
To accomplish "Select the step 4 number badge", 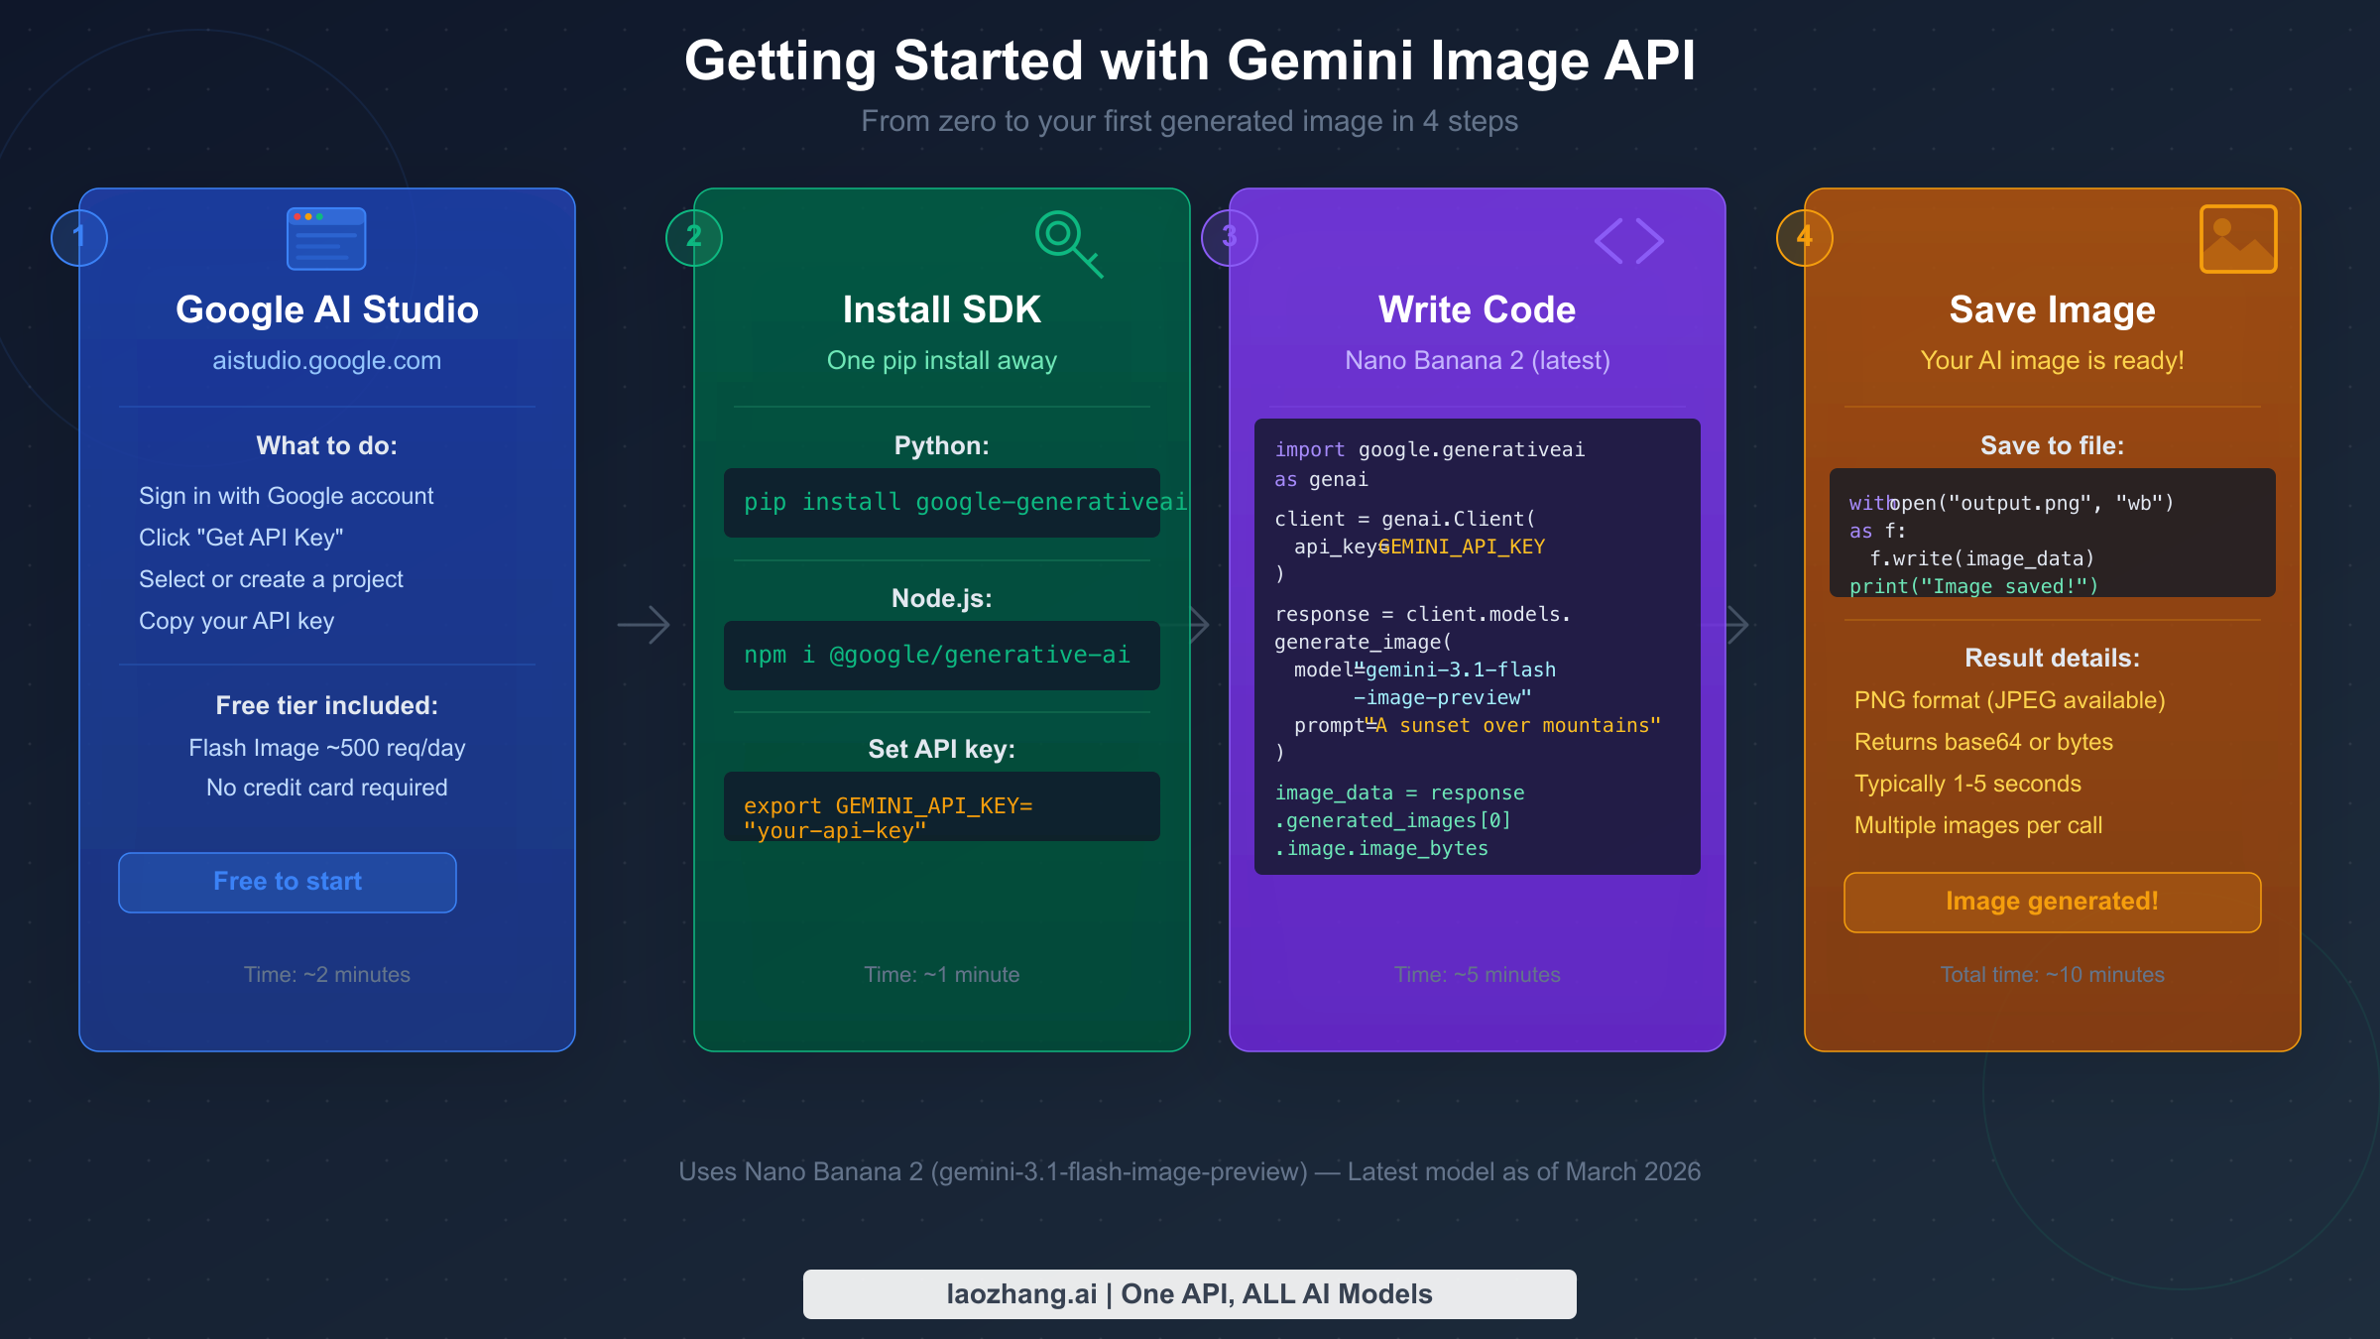I will tap(1805, 237).
